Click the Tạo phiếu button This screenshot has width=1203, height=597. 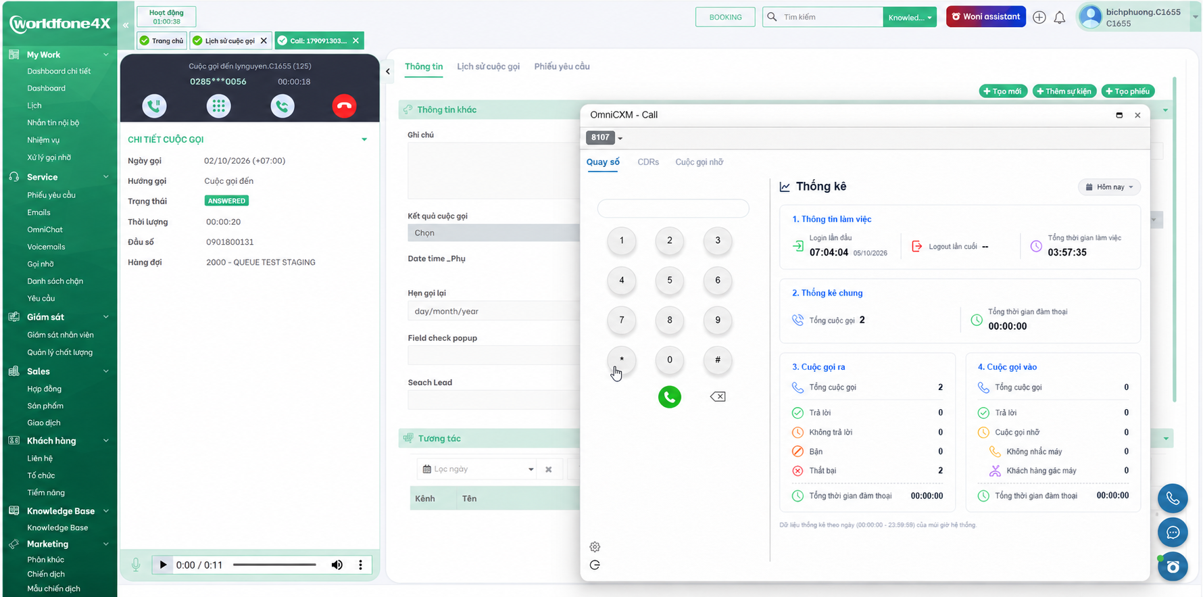coord(1127,91)
